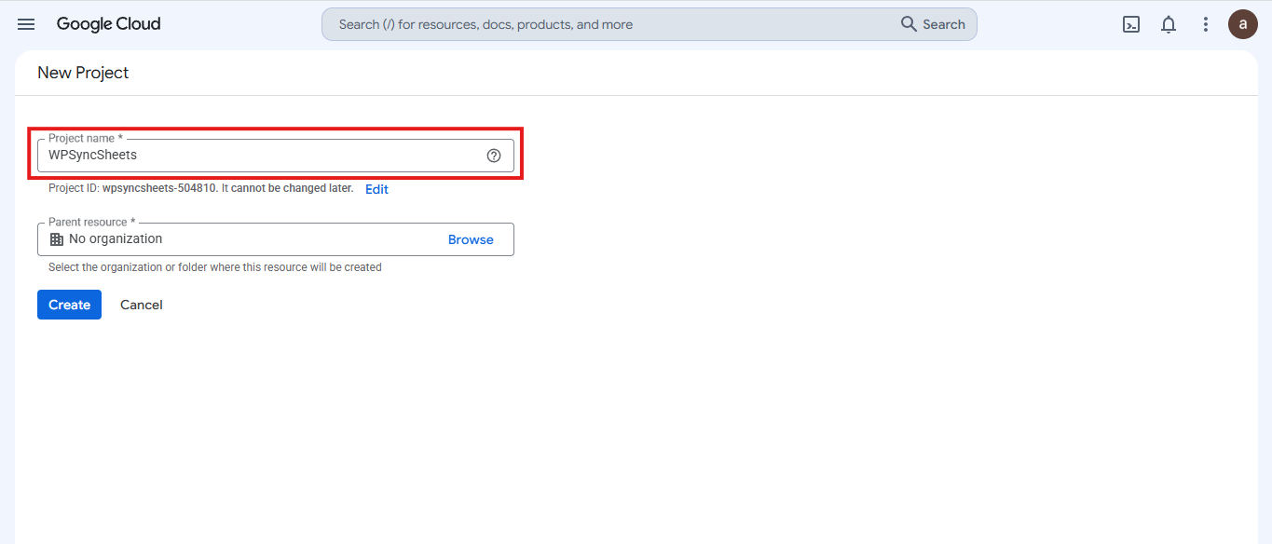Click the Google Cloud logo
Viewport: 1272px width, 544px height.
(108, 24)
